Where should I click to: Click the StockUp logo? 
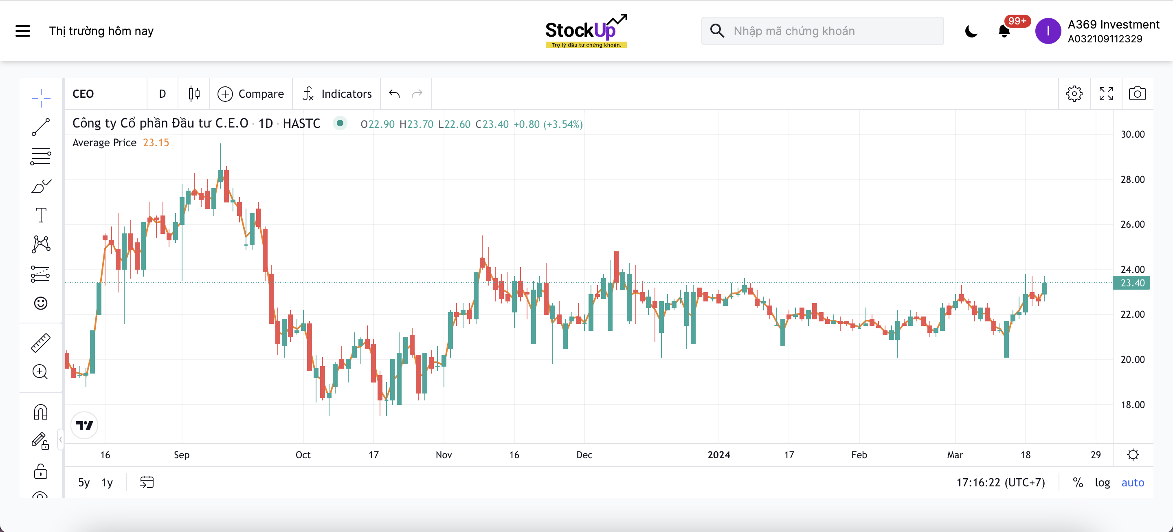(586, 31)
